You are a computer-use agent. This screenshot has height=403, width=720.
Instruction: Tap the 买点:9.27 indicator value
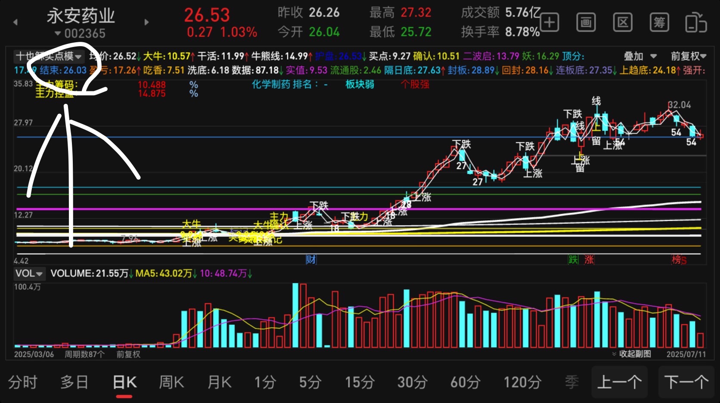pyautogui.click(x=389, y=56)
